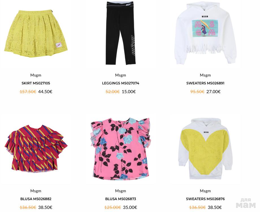Click the LEGGINGS MS027074 product title
This screenshot has width=260, height=212.
pyautogui.click(x=121, y=83)
